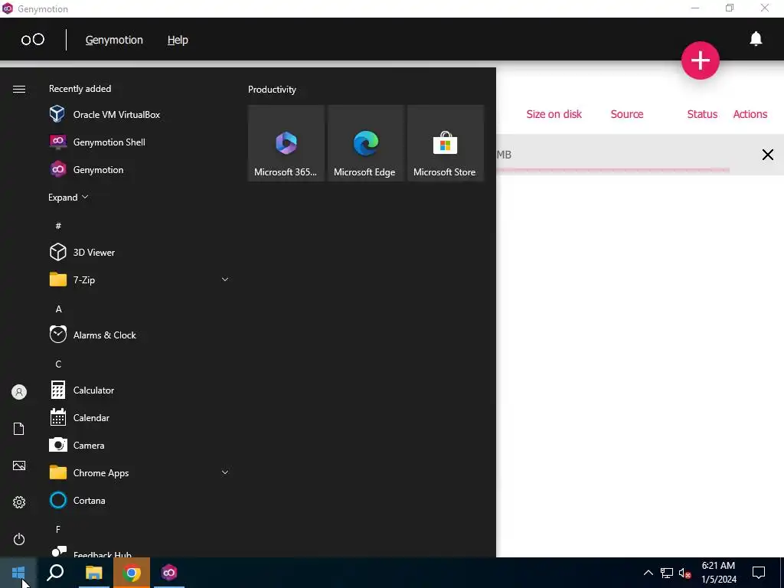Open Camera app
The height and width of the screenshot is (588, 784).
[140, 445]
